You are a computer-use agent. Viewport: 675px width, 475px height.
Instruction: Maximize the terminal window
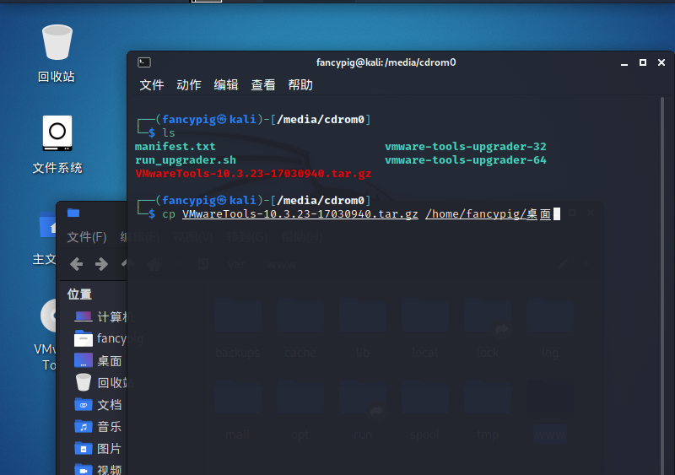[x=643, y=62]
